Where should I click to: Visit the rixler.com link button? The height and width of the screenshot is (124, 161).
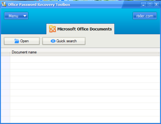[x=145, y=16]
